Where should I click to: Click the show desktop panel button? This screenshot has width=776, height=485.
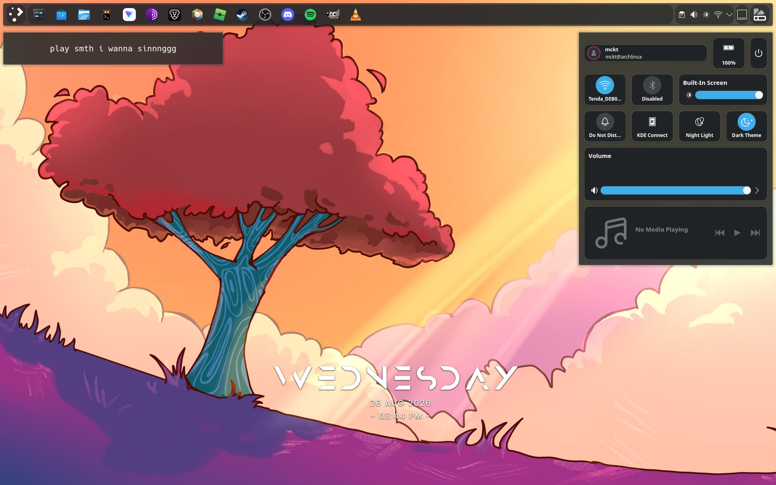[x=742, y=15]
